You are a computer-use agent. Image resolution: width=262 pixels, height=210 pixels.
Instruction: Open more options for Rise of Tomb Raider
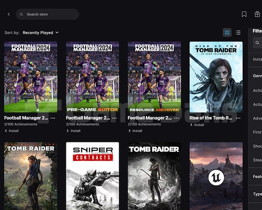[x=238, y=118]
